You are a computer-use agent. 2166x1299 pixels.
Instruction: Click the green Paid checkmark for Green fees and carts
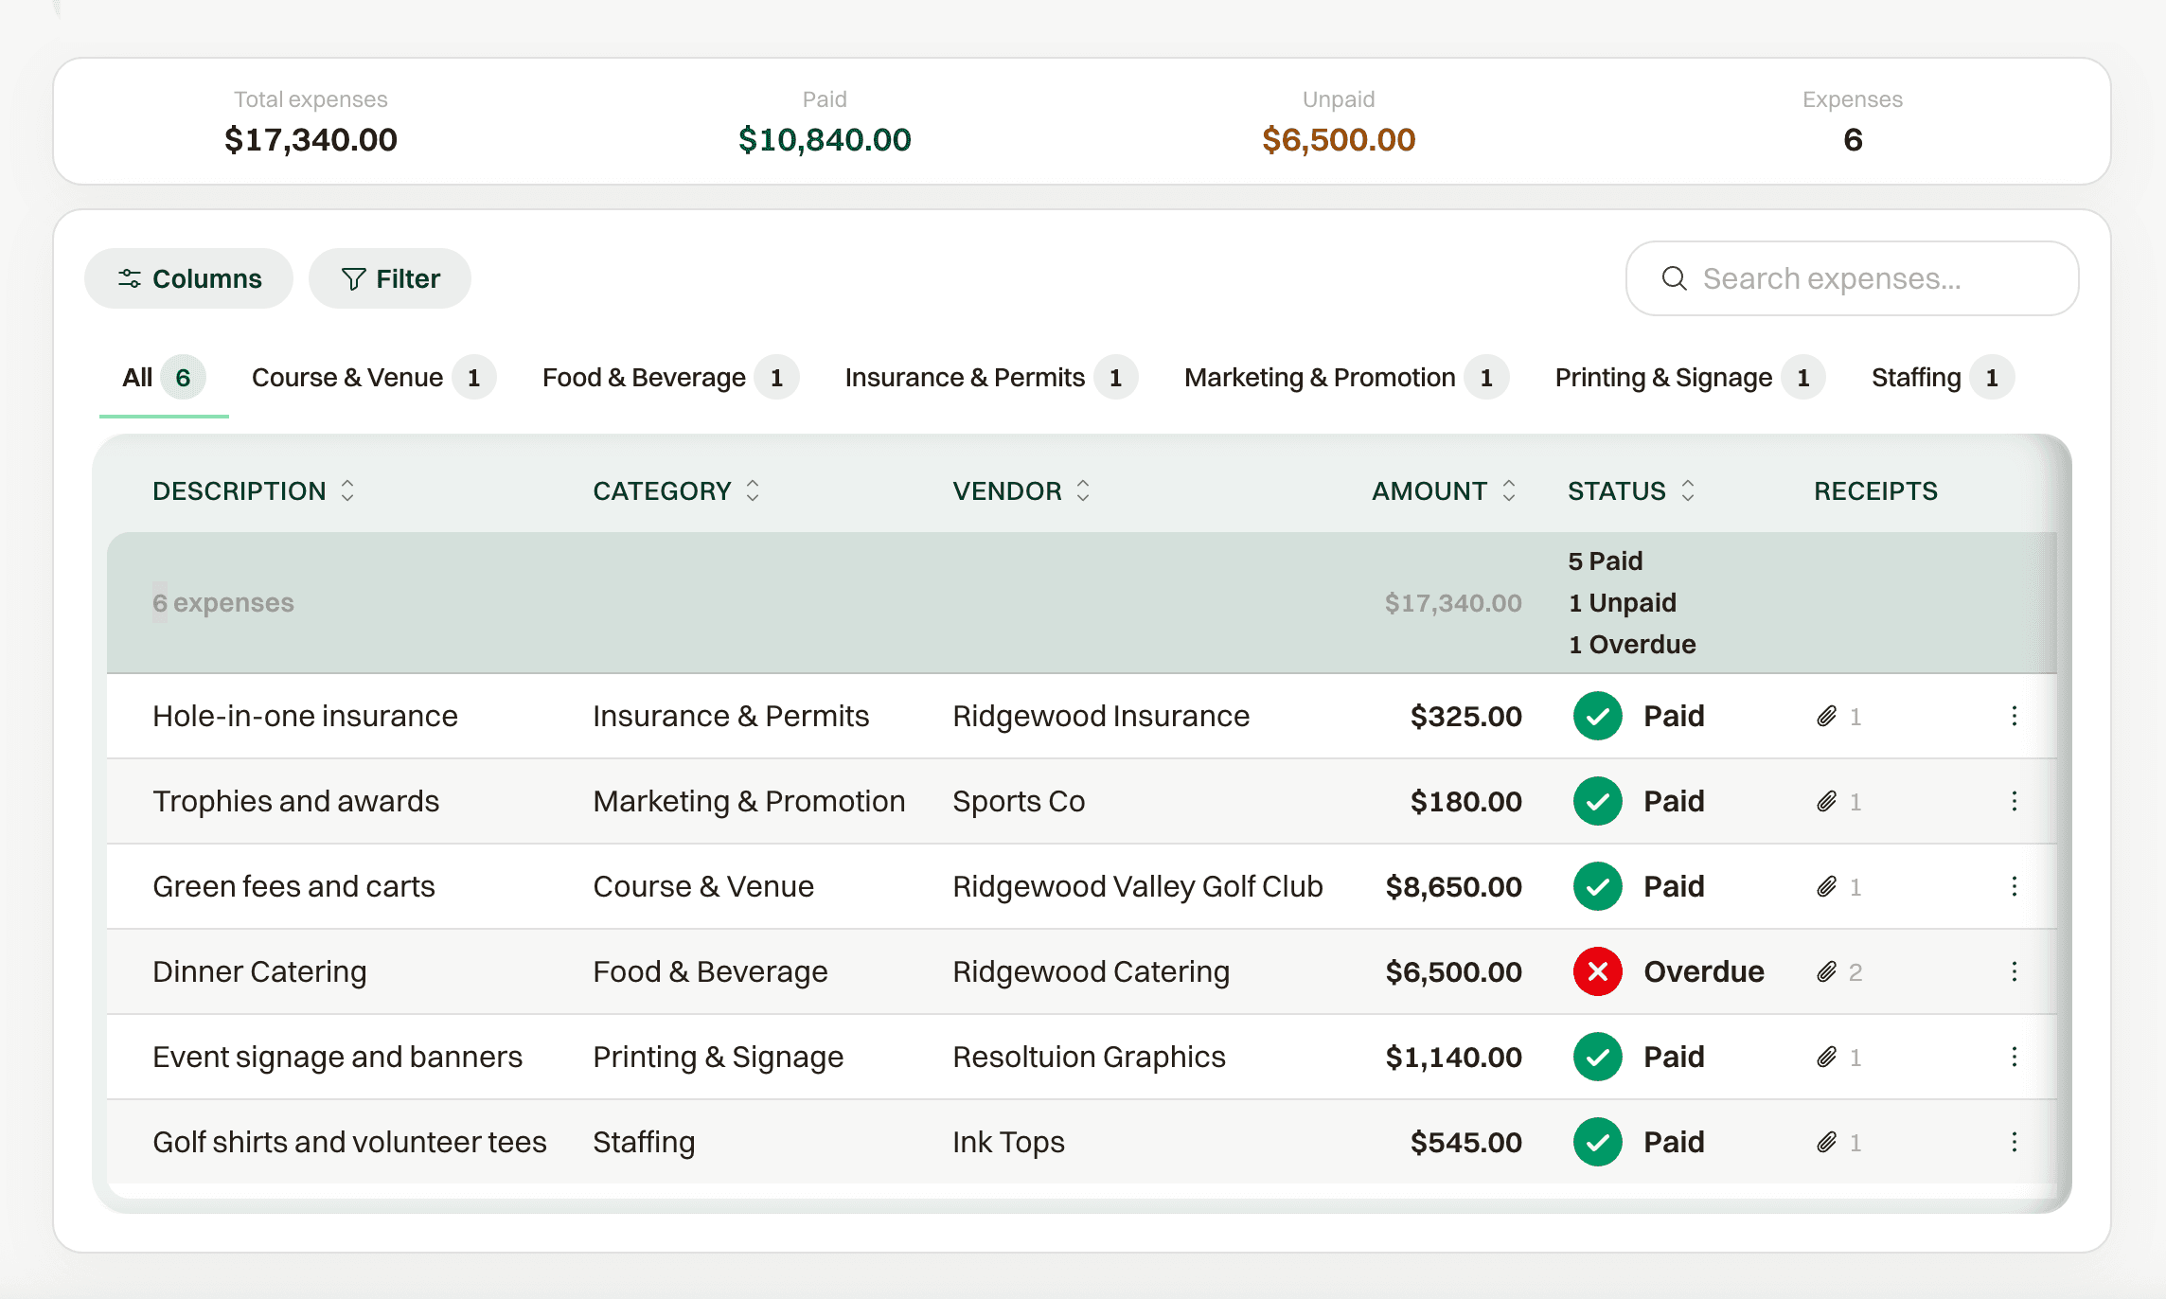pyautogui.click(x=1597, y=886)
